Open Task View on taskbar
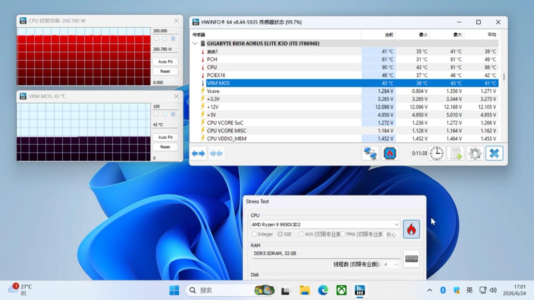 (285, 291)
